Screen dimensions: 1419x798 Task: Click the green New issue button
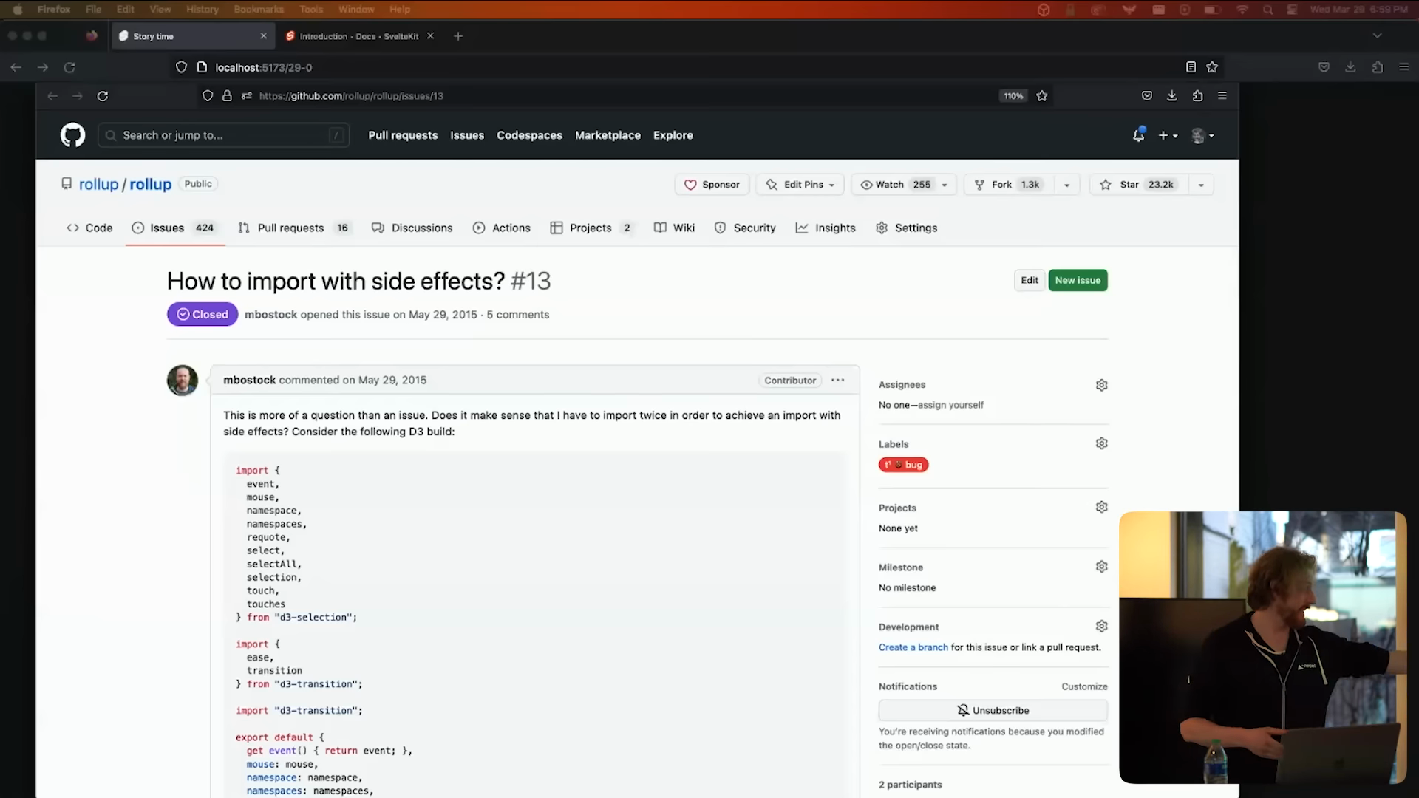click(1078, 280)
